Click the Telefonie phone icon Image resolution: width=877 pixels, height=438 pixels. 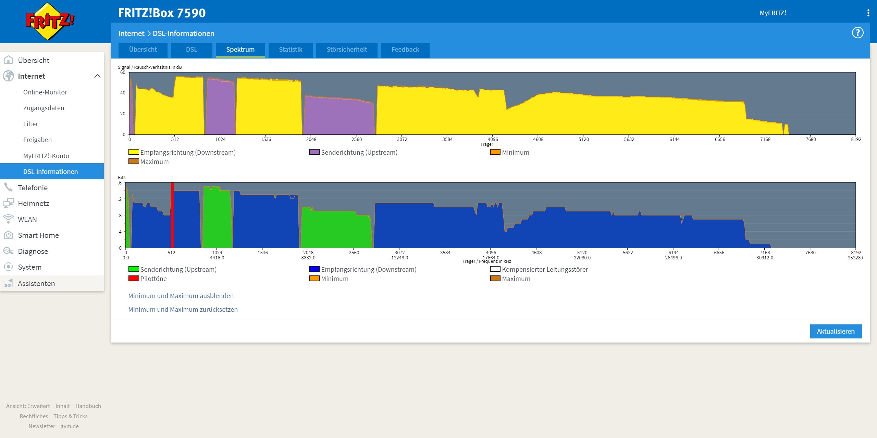pos(8,187)
